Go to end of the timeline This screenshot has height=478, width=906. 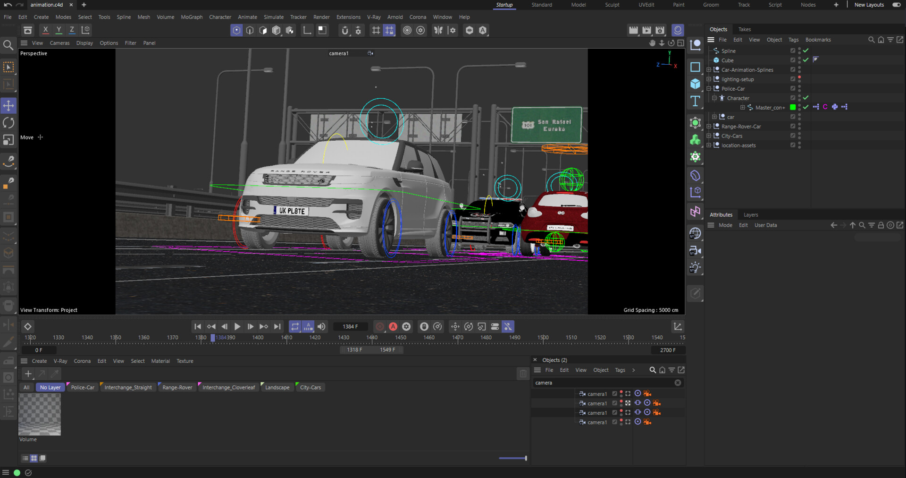click(277, 326)
